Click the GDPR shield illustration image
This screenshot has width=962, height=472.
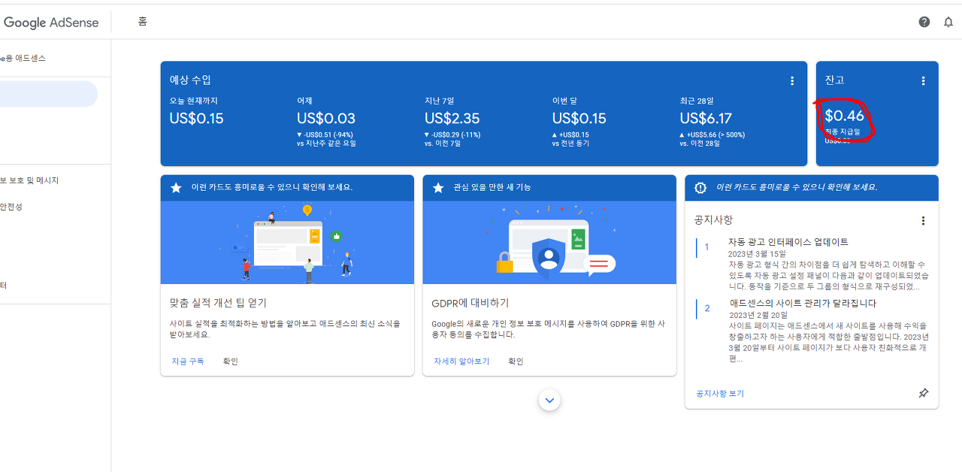pos(549,242)
